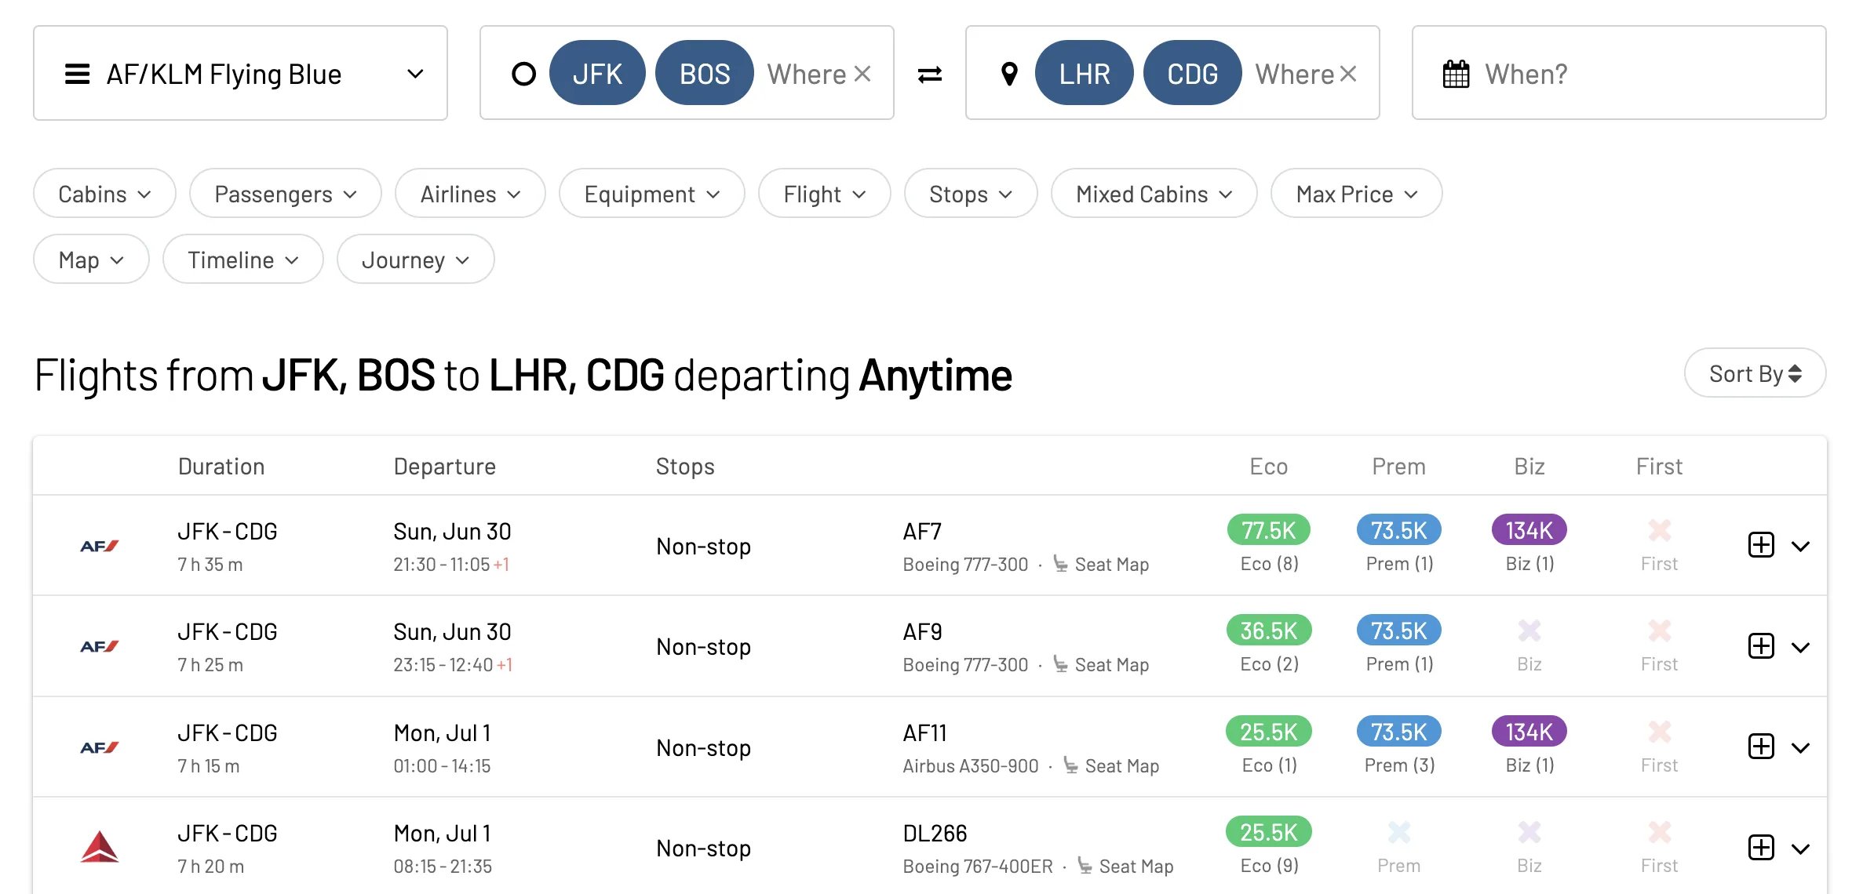The height and width of the screenshot is (894, 1863).
Task: Click the Delta logo on DL266 row
Action: [99, 847]
